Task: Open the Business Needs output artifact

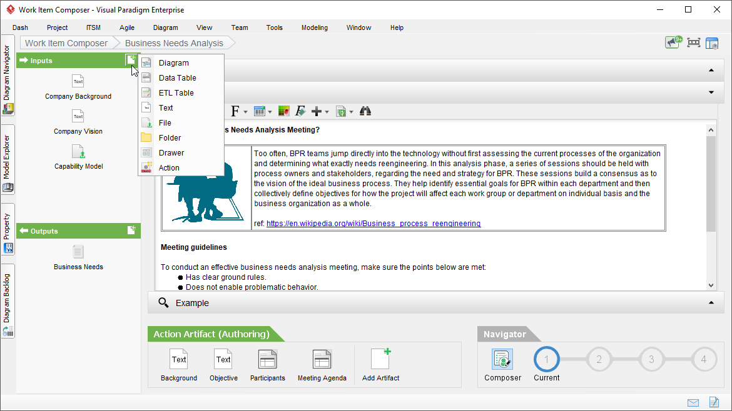Action: (x=78, y=258)
